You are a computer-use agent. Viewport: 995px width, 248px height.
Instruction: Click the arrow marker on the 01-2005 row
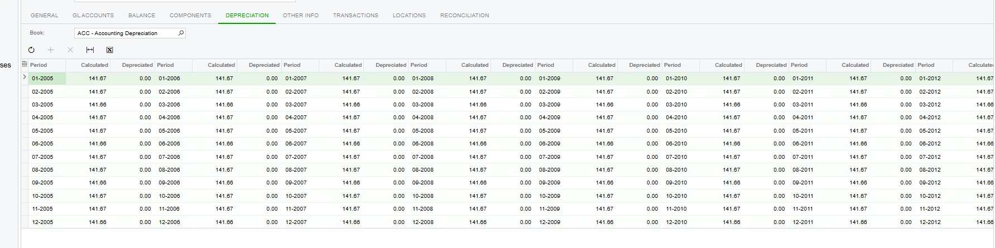click(x=25, y=77)
